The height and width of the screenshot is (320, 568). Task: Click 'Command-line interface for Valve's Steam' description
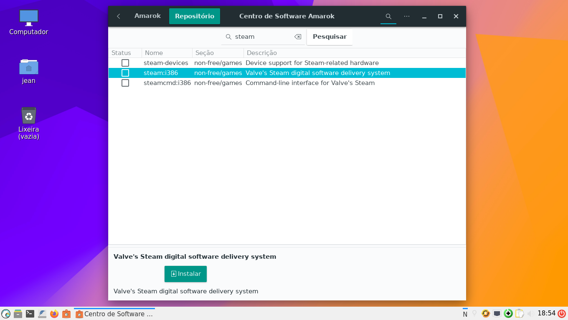click(x=310, y=83)
